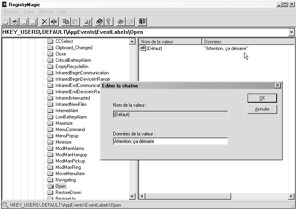Screen dimensions: 296x209
Task: Select the InfraredNewFiles key
Action: (71, 104)
